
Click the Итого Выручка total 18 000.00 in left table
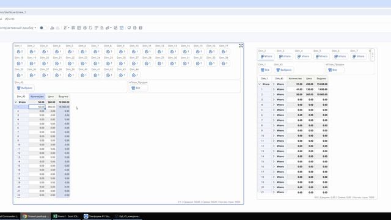[x=64, y=102]
